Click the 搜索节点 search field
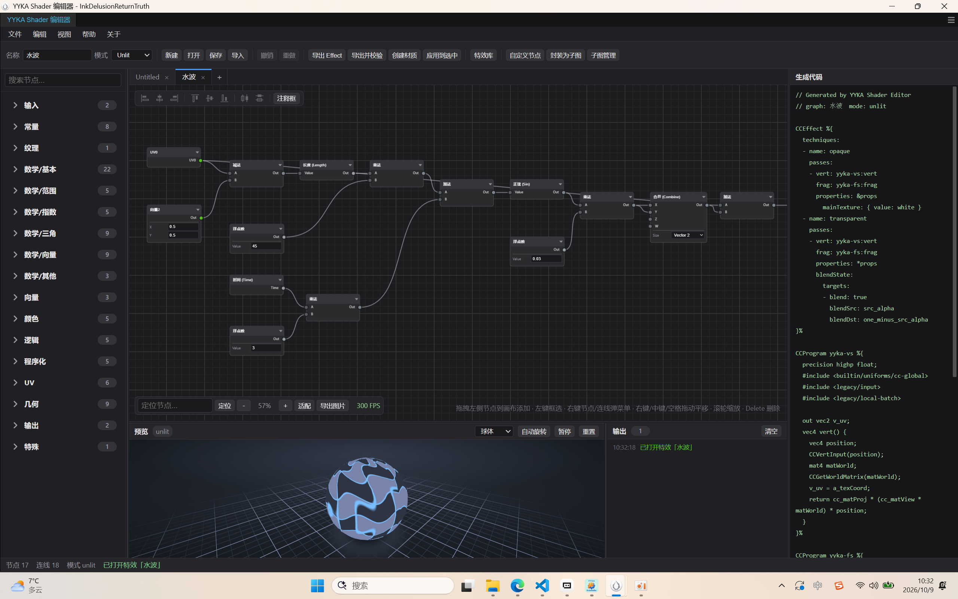The image size is (958, 599). pyautogui.click(x=63, y=80)
